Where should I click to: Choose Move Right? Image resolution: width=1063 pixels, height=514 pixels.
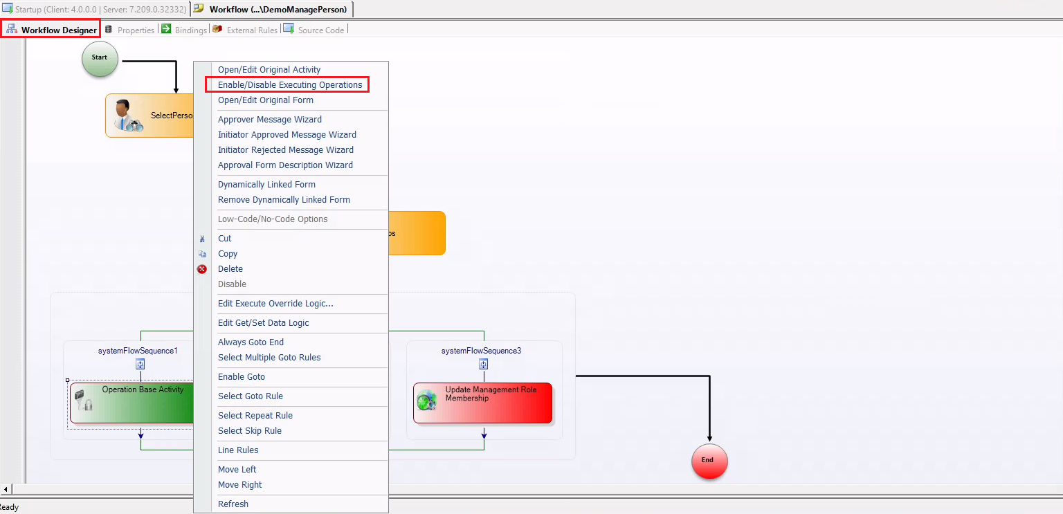(240, 485)
